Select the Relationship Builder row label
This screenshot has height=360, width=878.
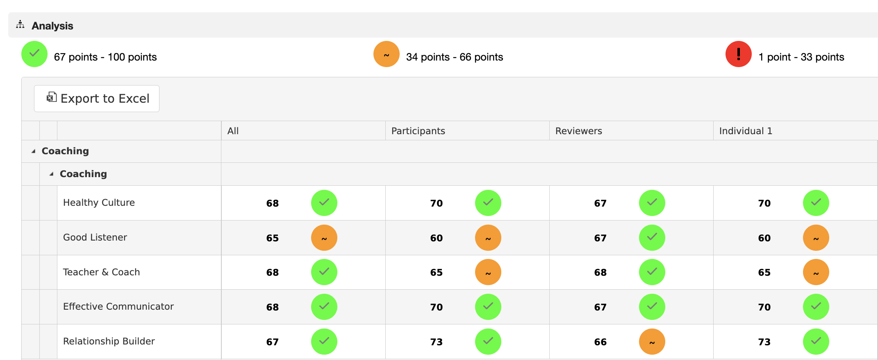(109, 341)
